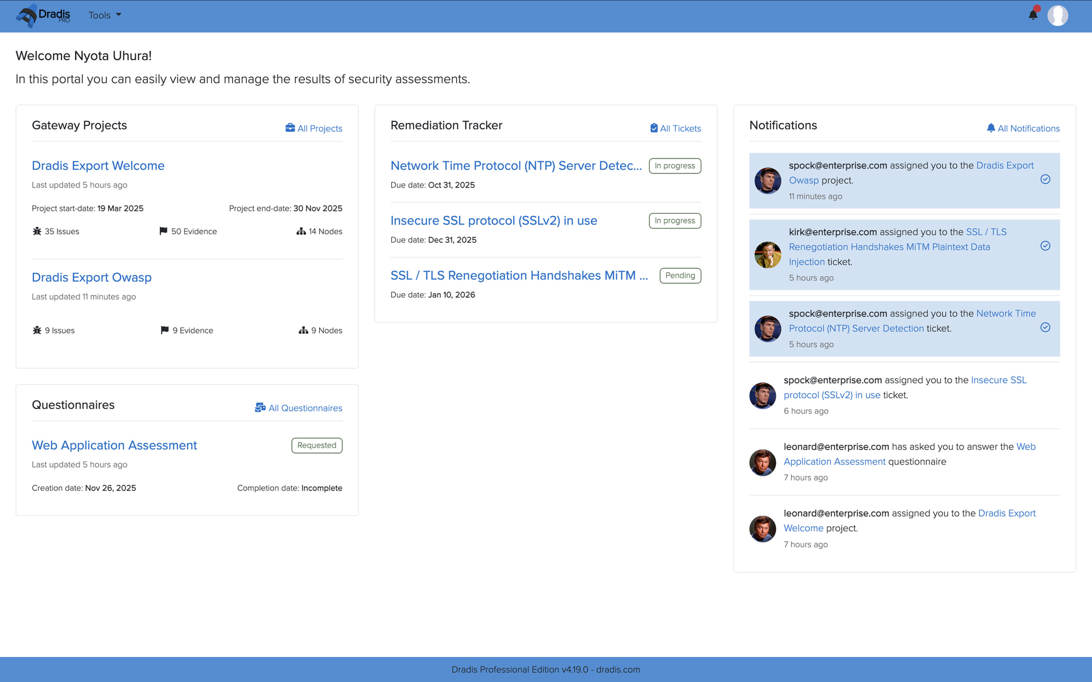Click Kirk's avatar thumbnail in notifications
Screen dimensions: 1092x682
767,255
